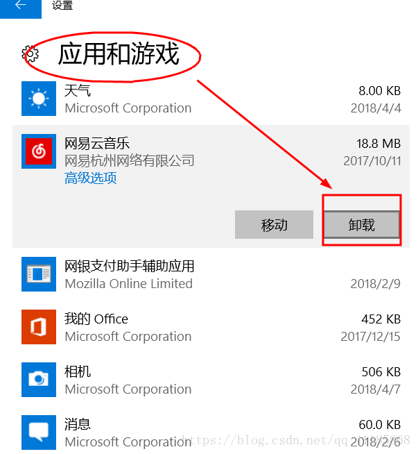
Task: Click the settings gear icon
Action: pyautogui.click(x=30, y=54)
